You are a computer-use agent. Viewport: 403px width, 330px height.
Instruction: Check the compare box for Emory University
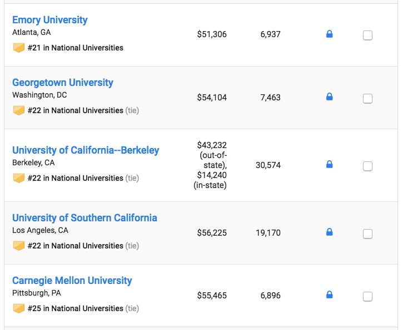tap(367, 35)
